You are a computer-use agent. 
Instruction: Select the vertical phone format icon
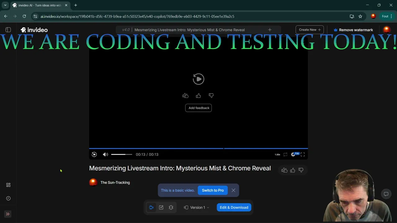(x=171, y=208)
